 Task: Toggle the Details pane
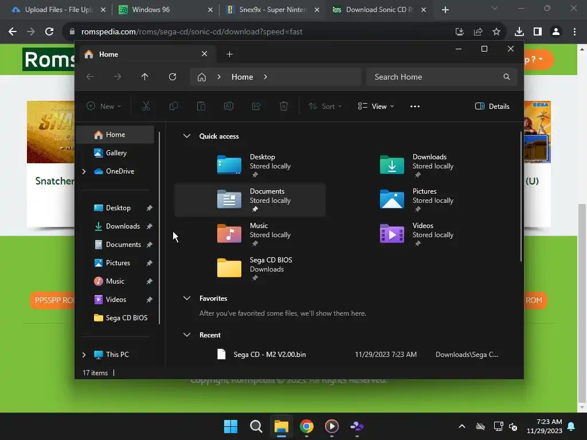[492, 106]
